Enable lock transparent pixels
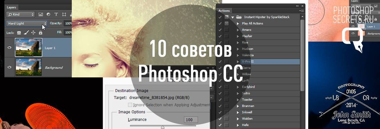This screenshot has height=129, width=380. tap(19, 33)
